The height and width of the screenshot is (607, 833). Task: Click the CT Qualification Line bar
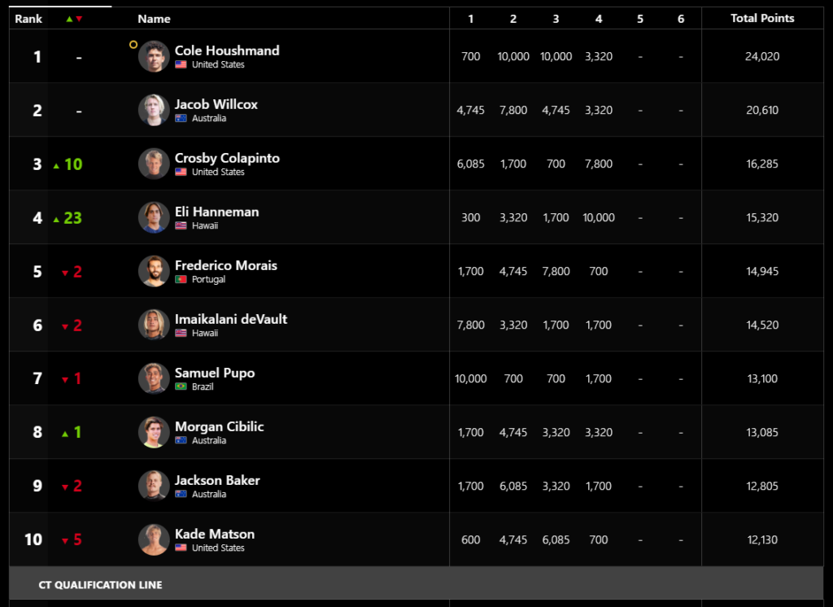point(416,583)
